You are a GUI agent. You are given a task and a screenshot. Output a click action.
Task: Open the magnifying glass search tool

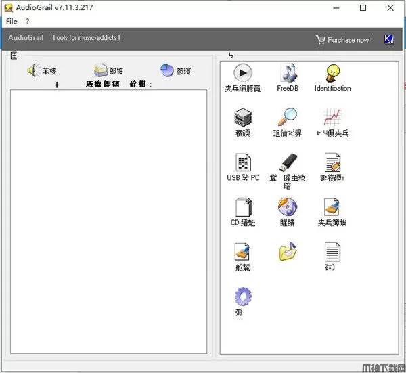pos(288,117)
